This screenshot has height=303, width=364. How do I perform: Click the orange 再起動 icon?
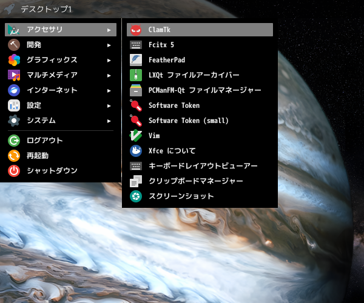coord(14,156)
